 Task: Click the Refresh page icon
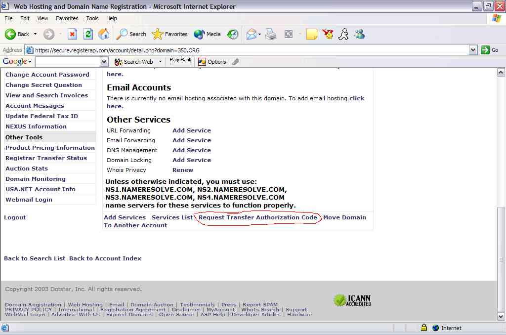(88, 34)
